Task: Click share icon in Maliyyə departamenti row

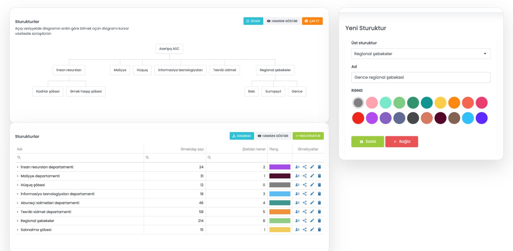Action: pos(304,176)
